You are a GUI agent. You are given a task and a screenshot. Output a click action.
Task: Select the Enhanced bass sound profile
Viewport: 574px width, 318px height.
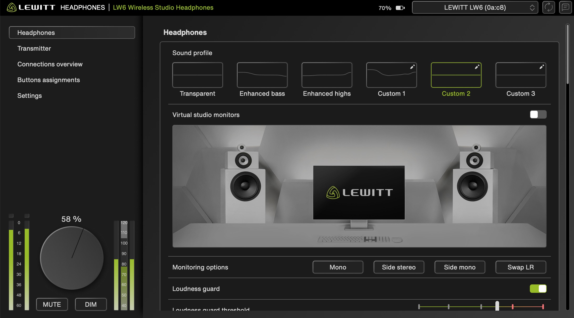(262, 75)
